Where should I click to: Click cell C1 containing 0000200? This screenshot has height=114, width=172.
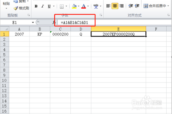coord(60,34)
